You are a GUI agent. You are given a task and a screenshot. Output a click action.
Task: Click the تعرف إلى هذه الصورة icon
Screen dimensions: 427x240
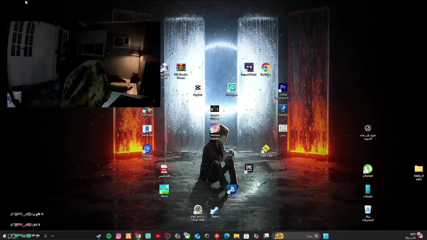[368, 132]
